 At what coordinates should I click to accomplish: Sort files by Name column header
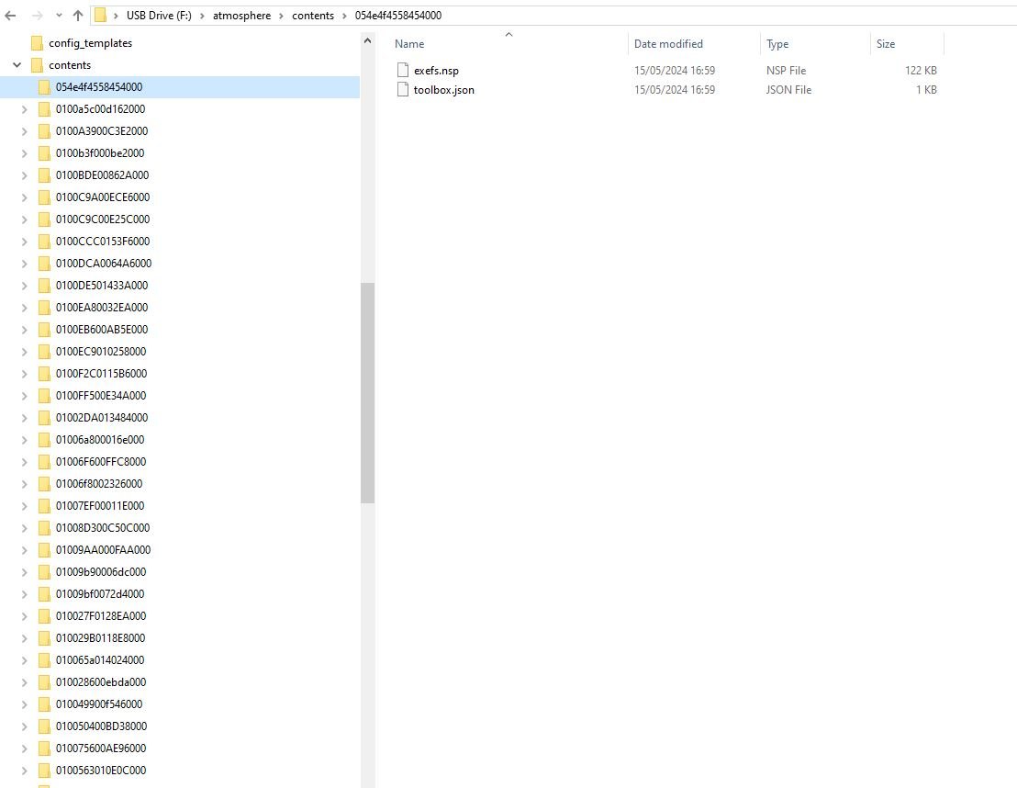tap(409, 44)
